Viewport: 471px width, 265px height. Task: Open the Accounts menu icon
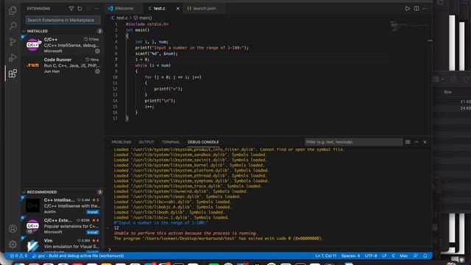pos(13,229)
